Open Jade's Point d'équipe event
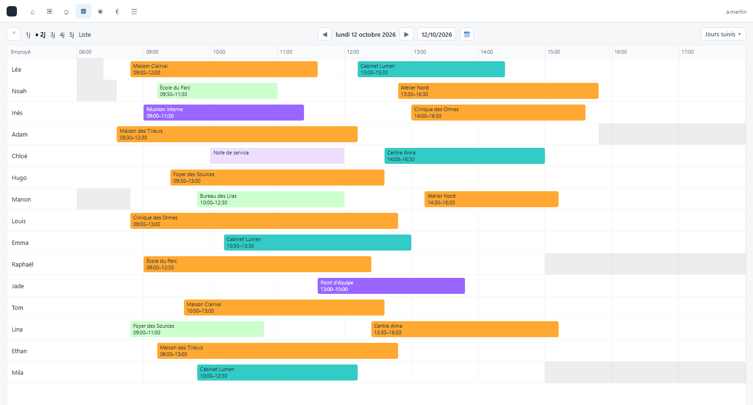 point(391,286)
